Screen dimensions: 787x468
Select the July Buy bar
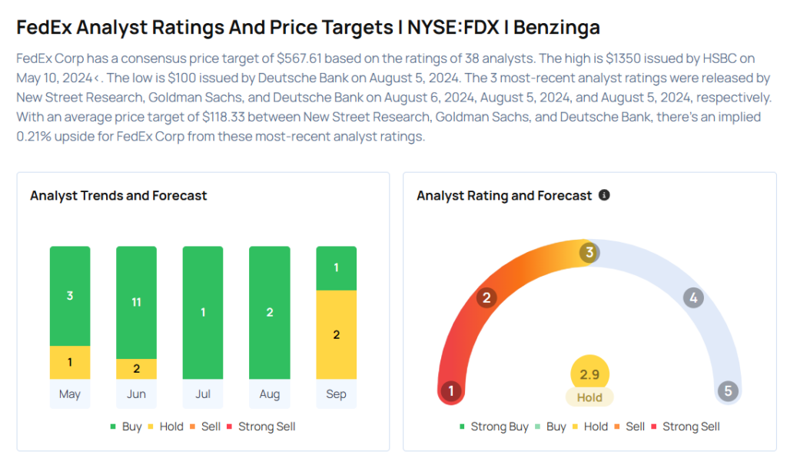(x=203, y=312)
